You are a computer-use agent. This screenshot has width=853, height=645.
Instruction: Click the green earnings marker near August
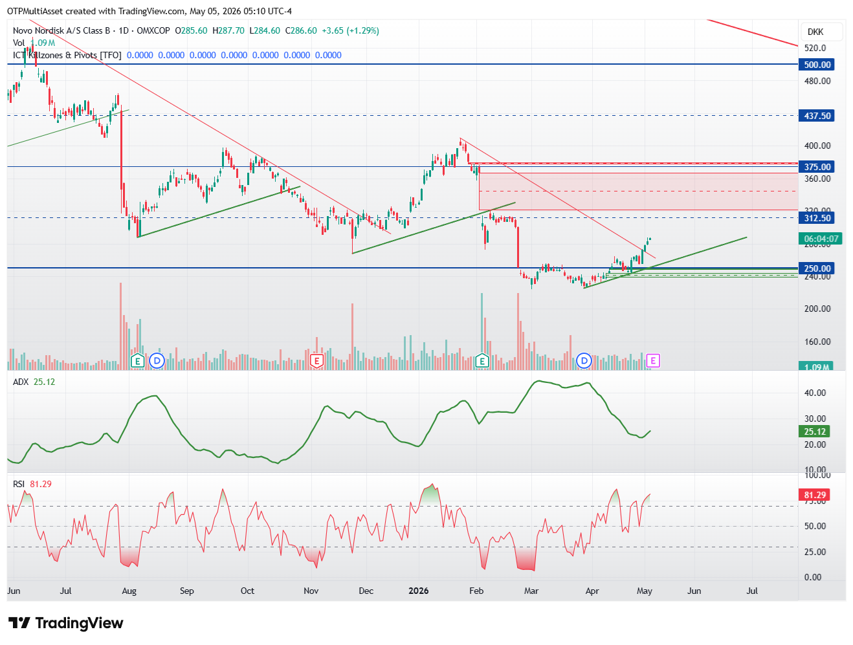pyautogui.click(x=137, y=361)
